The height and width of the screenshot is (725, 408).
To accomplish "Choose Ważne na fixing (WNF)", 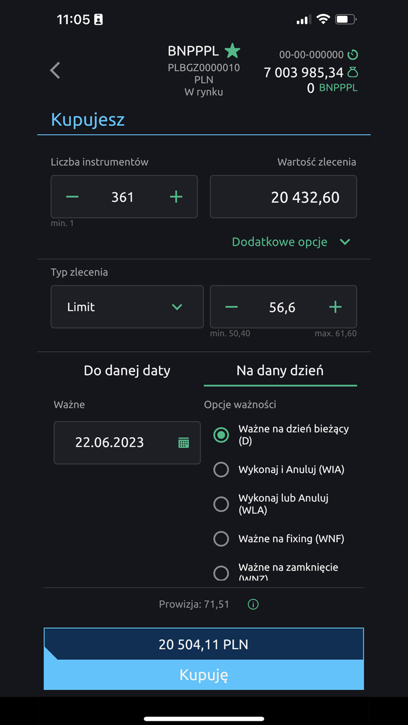I will 221,539.
